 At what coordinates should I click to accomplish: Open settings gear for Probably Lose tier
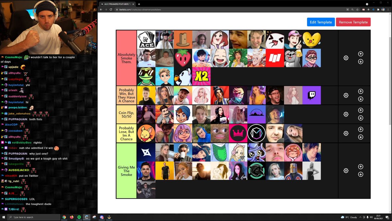coord(346,133)
